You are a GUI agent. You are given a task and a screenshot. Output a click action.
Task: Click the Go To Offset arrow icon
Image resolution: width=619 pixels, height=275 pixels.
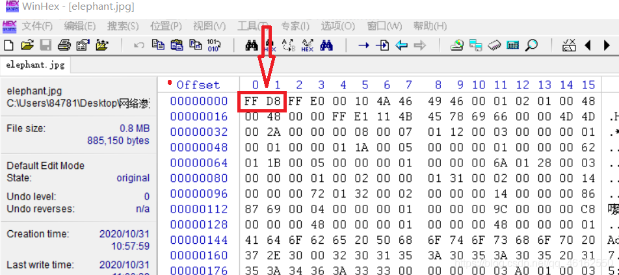pos(363,45)
